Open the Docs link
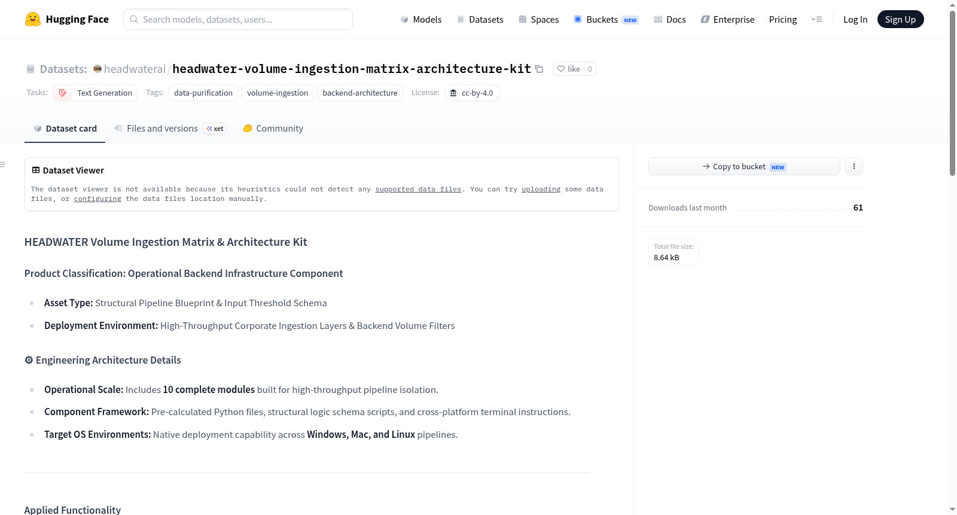This screenshot has height=515, width=957. 669,19
